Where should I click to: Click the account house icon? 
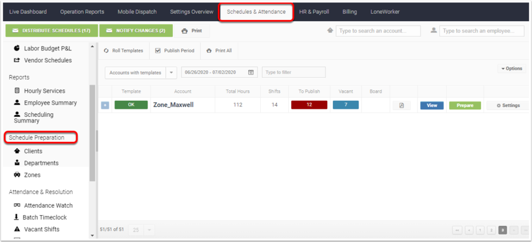click(x=330, y=30)
